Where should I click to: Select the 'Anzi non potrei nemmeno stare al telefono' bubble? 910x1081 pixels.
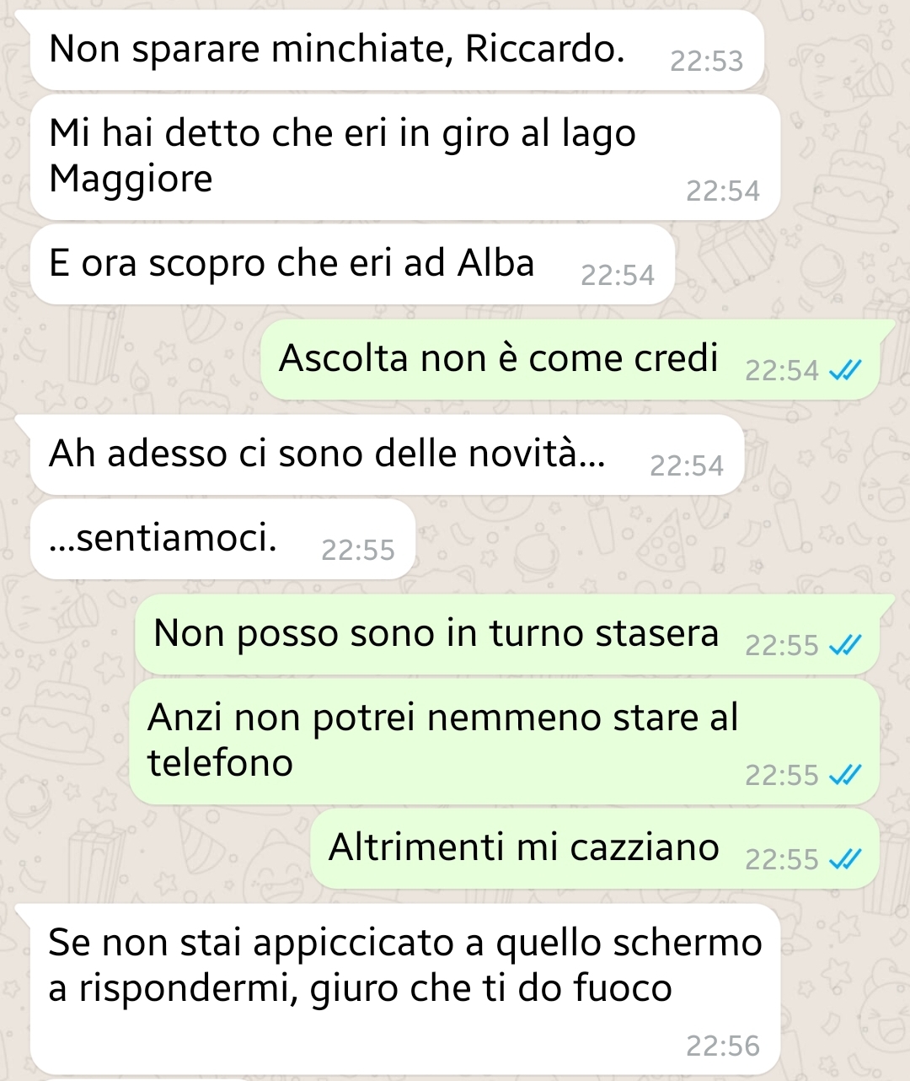coord(504,741)
